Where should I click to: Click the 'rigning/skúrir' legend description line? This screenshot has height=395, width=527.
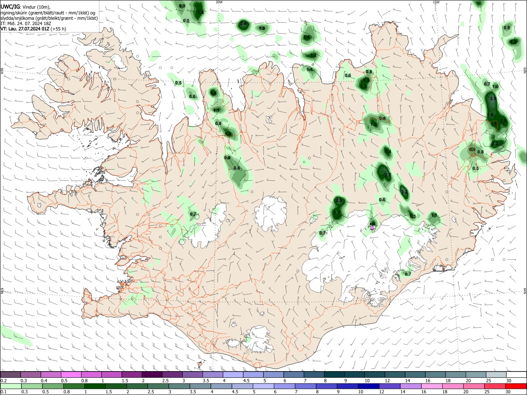[48, 13]
